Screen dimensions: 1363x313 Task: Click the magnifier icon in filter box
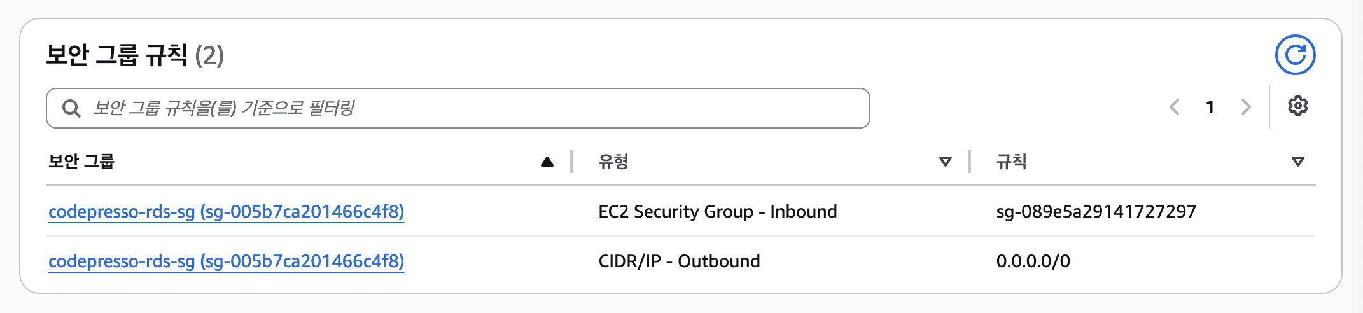(x=71, y=108)
